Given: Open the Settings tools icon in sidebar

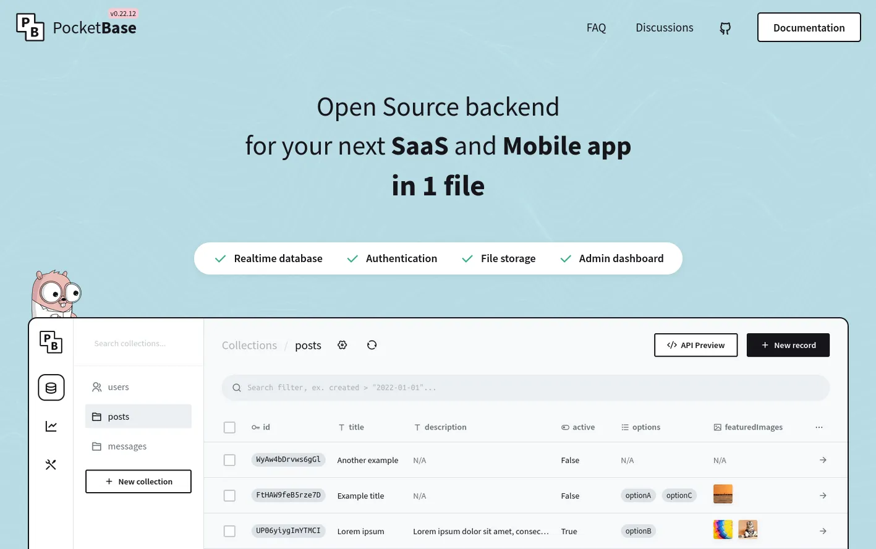Looking at the screenshot, I should point(51,464).
